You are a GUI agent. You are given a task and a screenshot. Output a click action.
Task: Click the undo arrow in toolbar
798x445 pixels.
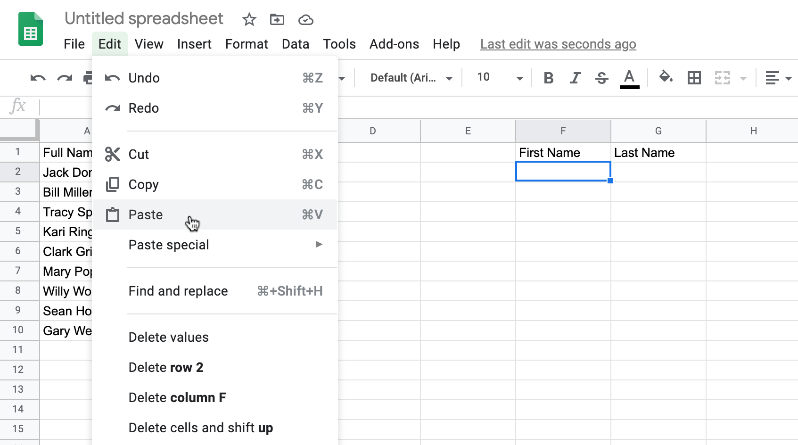38,78
